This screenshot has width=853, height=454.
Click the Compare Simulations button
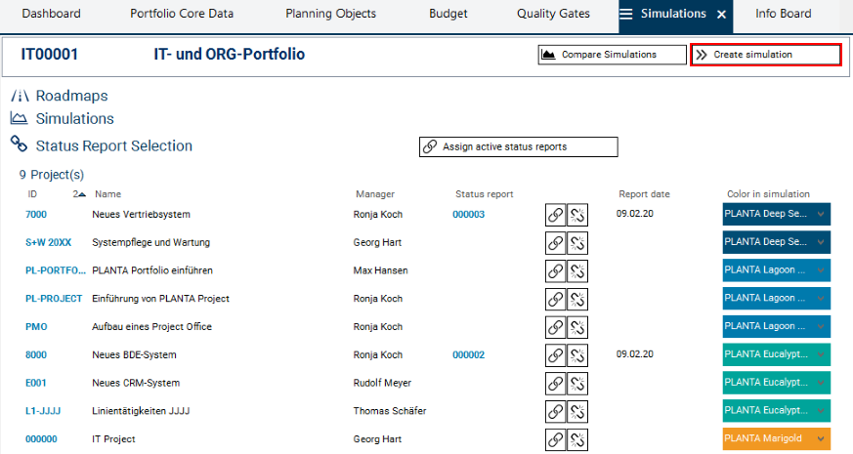pyautogui.click(x=612, y=55)
